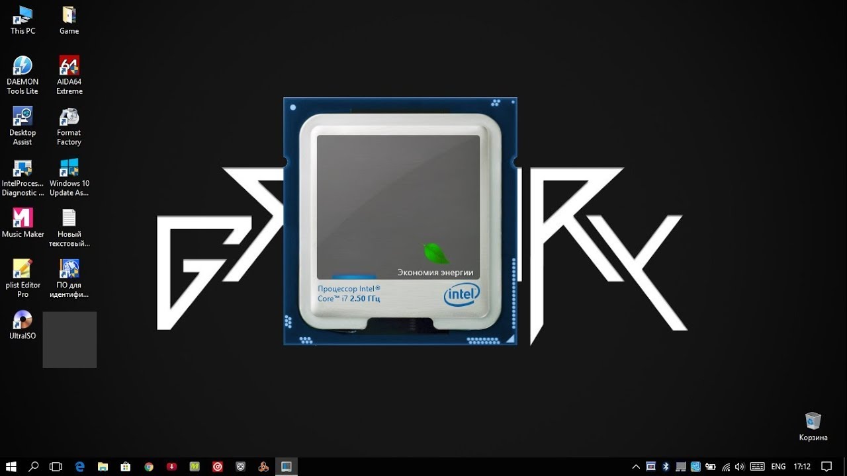
Task: Launch Music Maker shortcut
Action: pos(22,223)
